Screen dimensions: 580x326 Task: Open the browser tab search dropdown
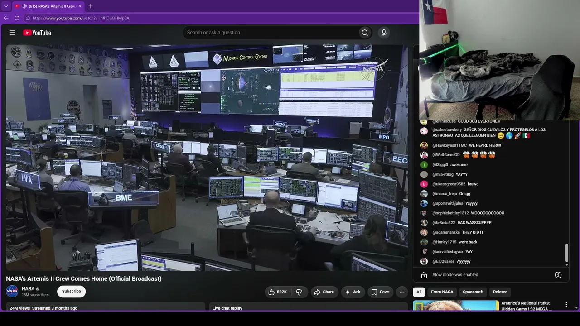click(6, 6)
